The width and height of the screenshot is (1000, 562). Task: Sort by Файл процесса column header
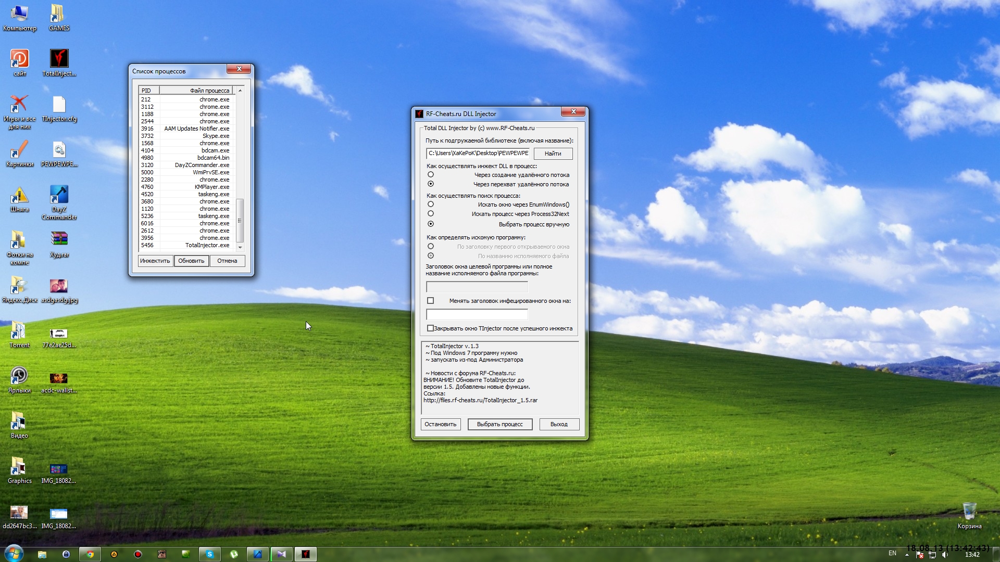(196, 91)
